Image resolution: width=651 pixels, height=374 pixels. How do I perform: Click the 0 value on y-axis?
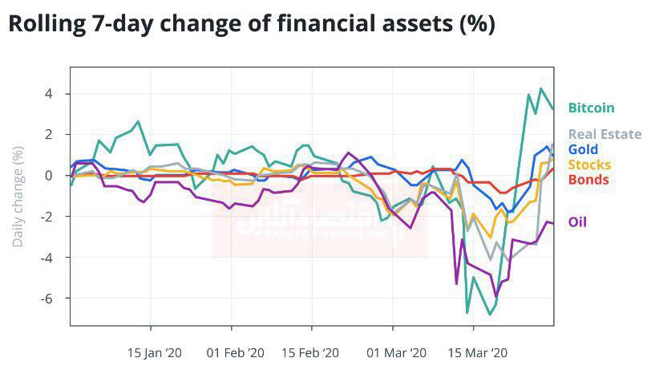[x=49, y=176]
